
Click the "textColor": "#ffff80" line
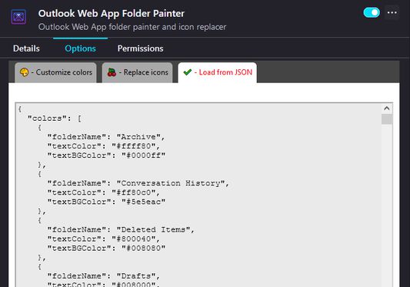(104, 146)
